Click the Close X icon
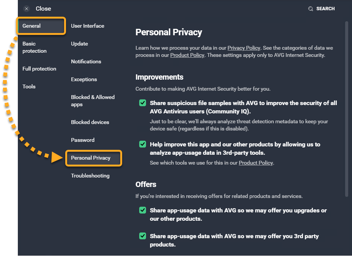Image resolution: width=352 pixels, height=256 pixels. coord(27,9)
